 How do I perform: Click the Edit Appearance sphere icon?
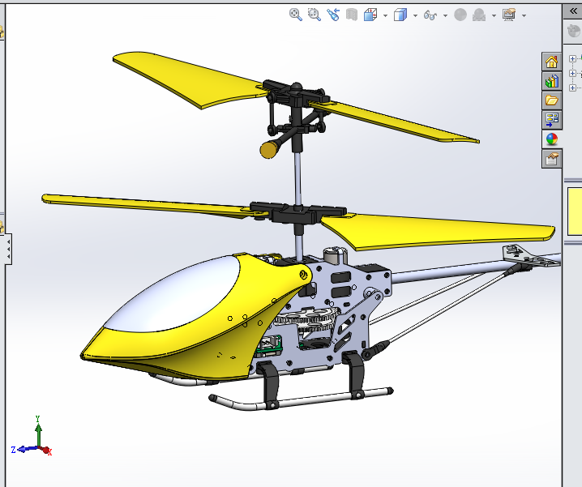tap(460, 15)
